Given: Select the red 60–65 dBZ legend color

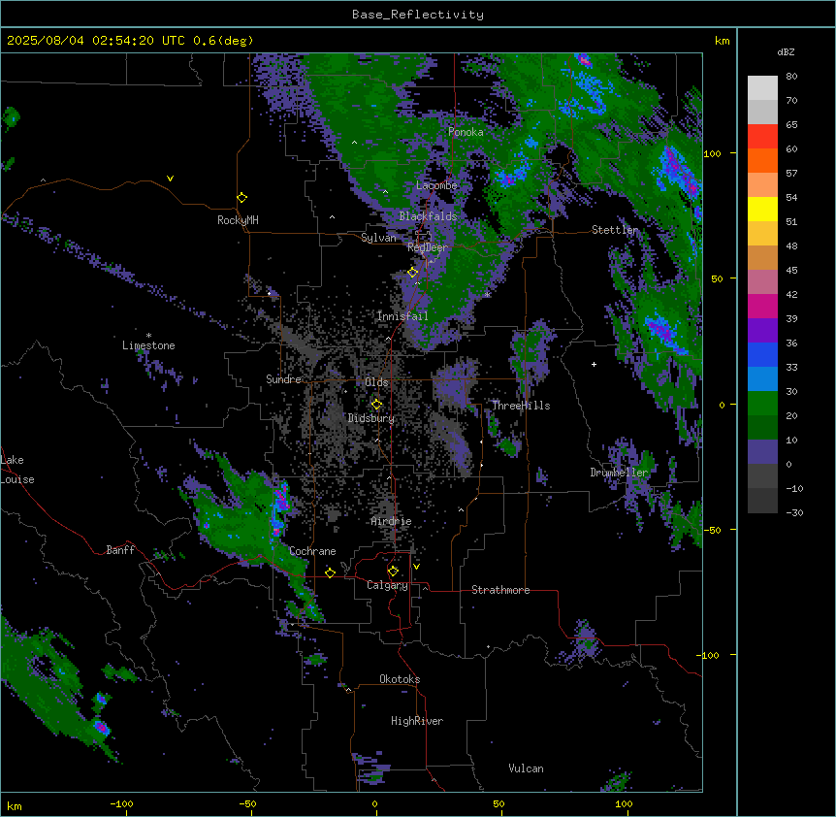Looking at the screenshot, I should (762, 137).
